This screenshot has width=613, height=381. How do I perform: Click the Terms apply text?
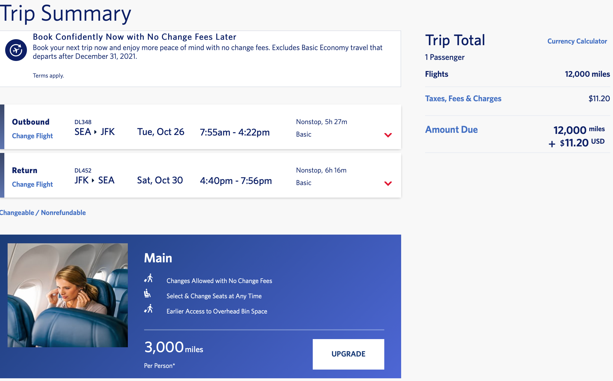pyautogui.click(x=48, y=76)
